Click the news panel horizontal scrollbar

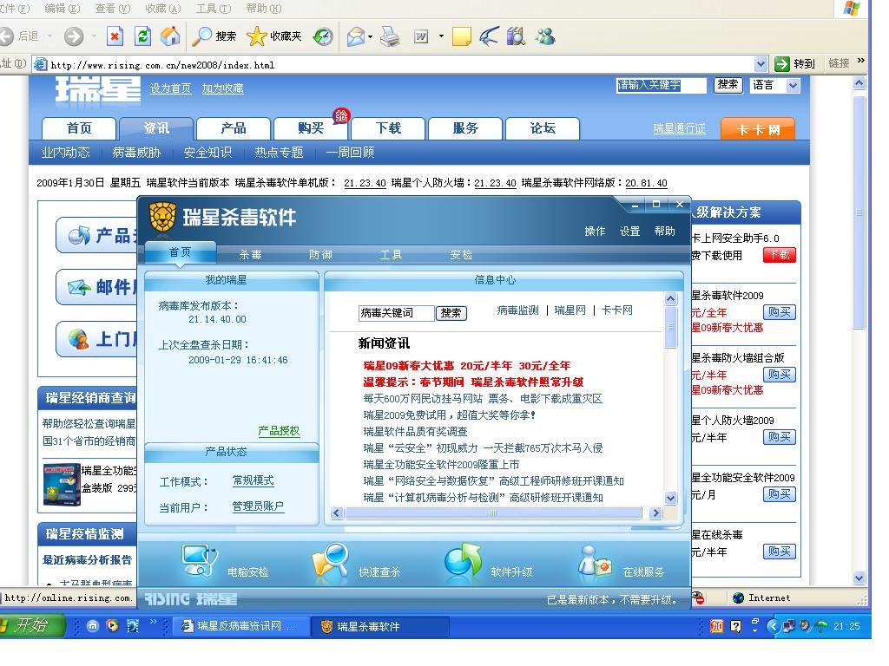click(x=493, y=513)
